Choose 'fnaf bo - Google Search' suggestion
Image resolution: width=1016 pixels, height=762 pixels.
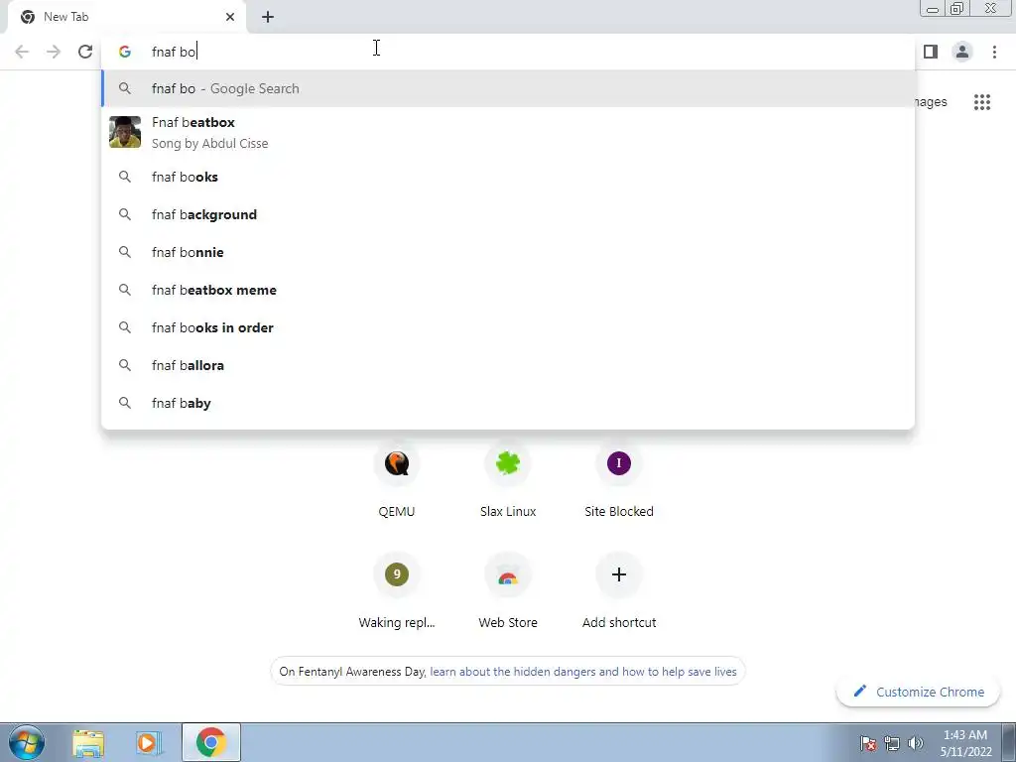pos(509,88)
